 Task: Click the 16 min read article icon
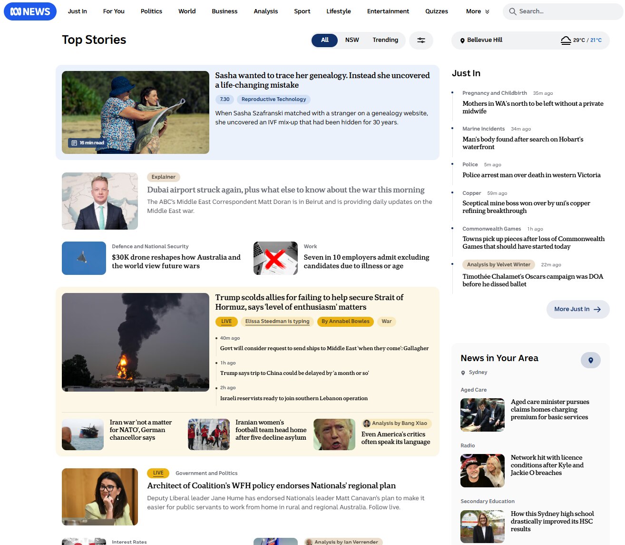[74, 143]
